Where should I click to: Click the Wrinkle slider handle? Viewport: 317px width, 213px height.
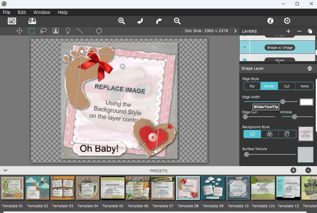coord(294,117)
